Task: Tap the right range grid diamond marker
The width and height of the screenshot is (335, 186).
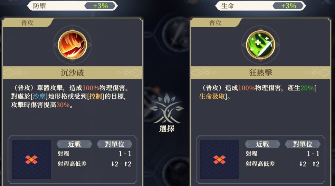Action: [x=219, y=159]
